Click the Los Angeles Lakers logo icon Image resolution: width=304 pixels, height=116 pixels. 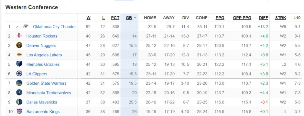[19, 55]
